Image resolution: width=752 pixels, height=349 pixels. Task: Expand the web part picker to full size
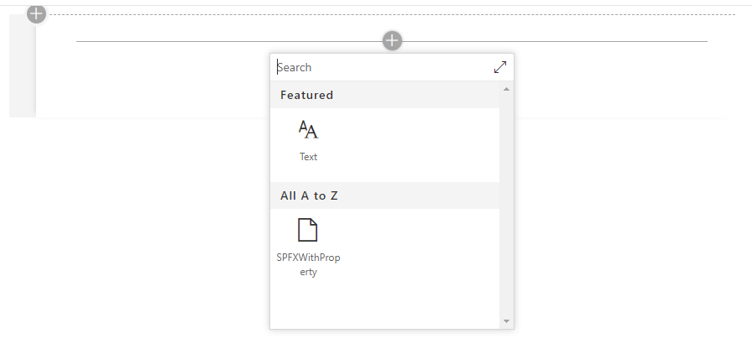500,67
